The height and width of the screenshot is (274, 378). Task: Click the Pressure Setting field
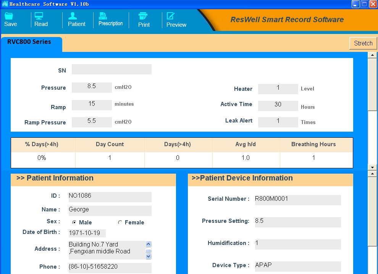pyautogui.click(x=298, y=222)
